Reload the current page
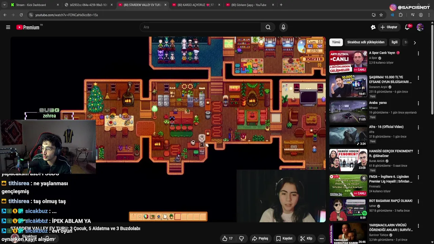The image size is (434, 244). (21, 15)
